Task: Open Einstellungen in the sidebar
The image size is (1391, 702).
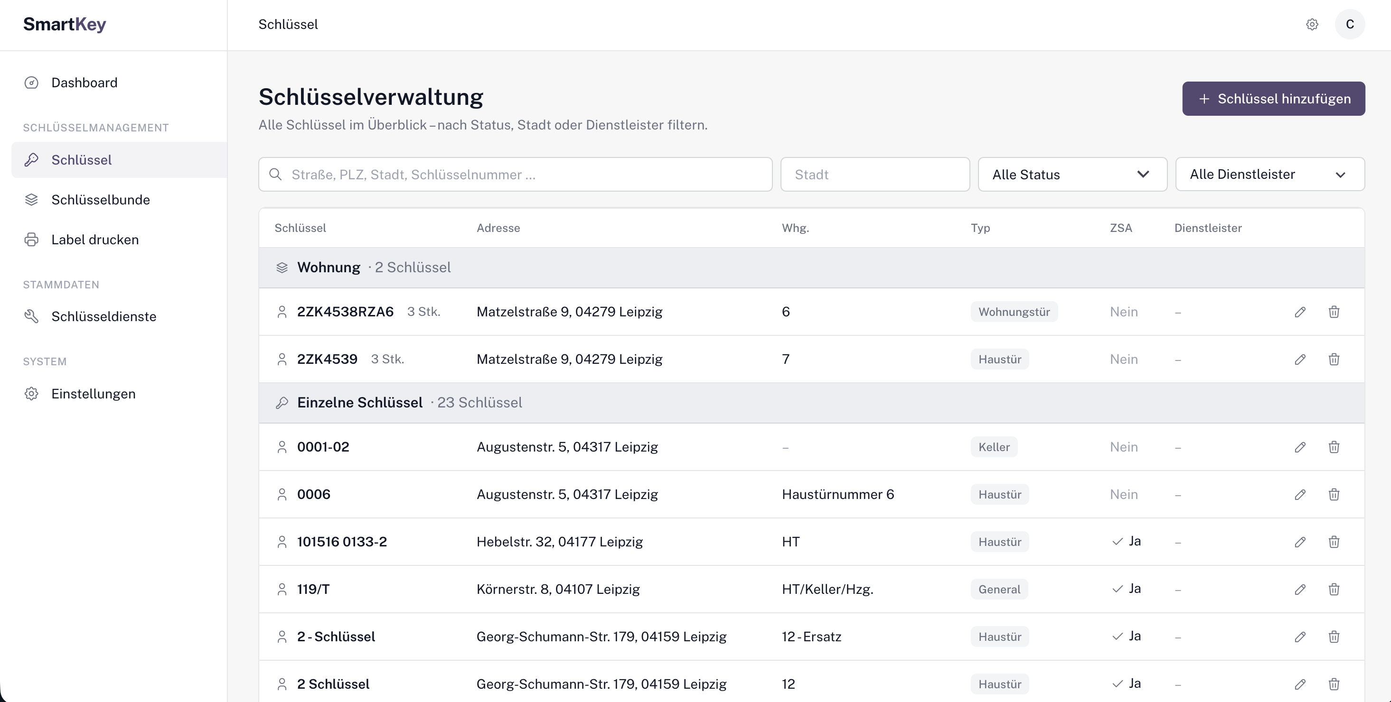Action: click(119, 394)
